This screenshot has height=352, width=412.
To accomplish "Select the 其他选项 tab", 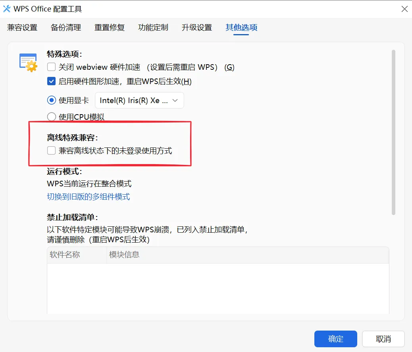I will 241,27.
